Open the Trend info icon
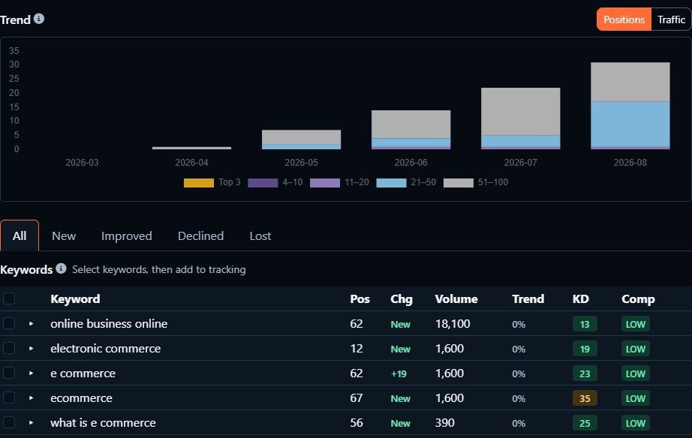Screen dimensions: 692x438 pos(39,19)
